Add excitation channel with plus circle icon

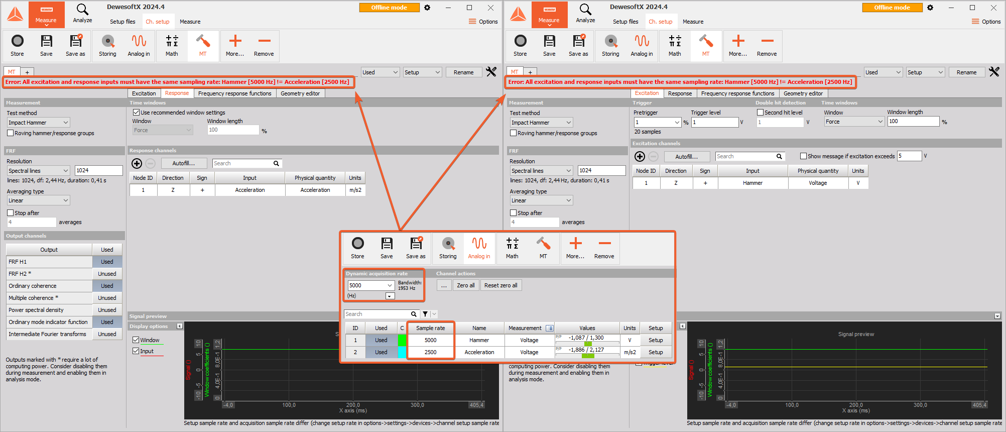(640, 156)
